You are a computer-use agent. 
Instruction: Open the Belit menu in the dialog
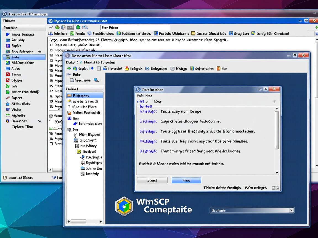(x=140, y=96)
